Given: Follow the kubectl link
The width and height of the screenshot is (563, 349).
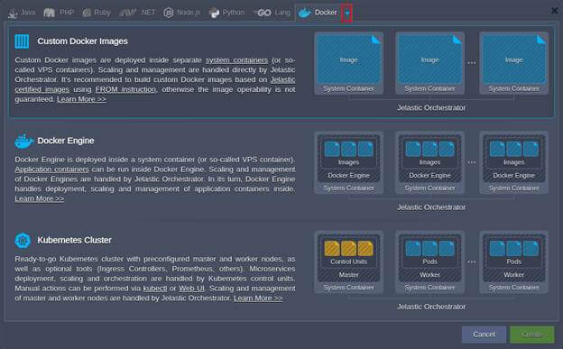Looking at the screenshot, I should [155, 289].
